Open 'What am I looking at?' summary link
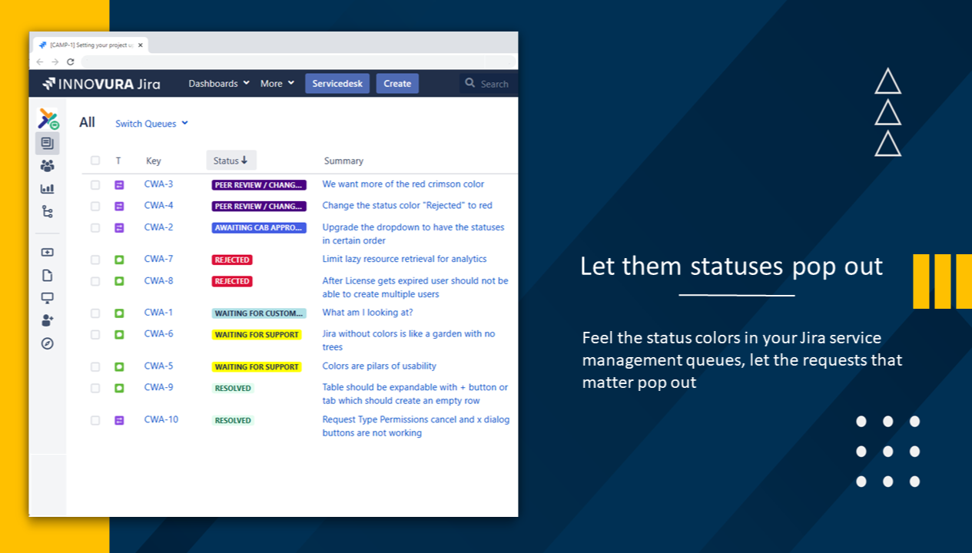Image resolution: width=972 pixels, height=553 pixels. (x=367, y=313)
